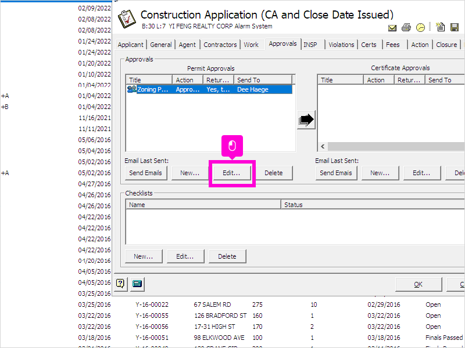Click Permit Approvals Title column header

149,80
